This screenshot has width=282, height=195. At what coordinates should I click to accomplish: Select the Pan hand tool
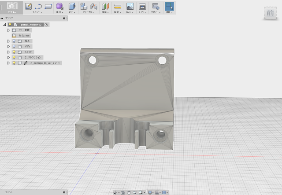pyautogui.click(x=129, y=192)
